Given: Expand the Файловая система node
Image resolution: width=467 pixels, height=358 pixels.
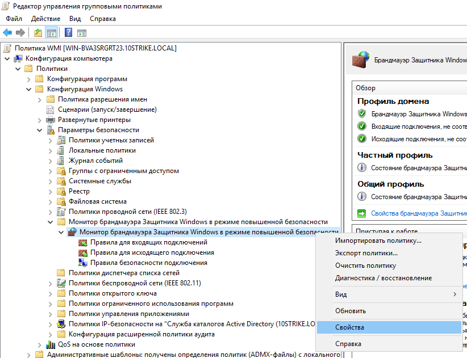Looking at the screenshot, I should coord(51,202).
